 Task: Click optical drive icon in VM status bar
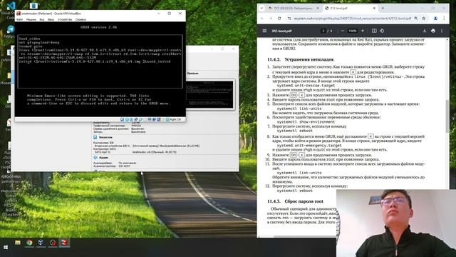point(127,119)
